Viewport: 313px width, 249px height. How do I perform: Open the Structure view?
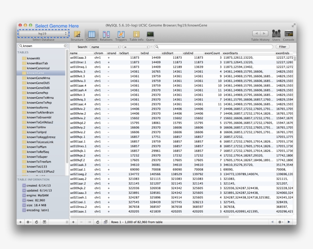tap(77, 34)
